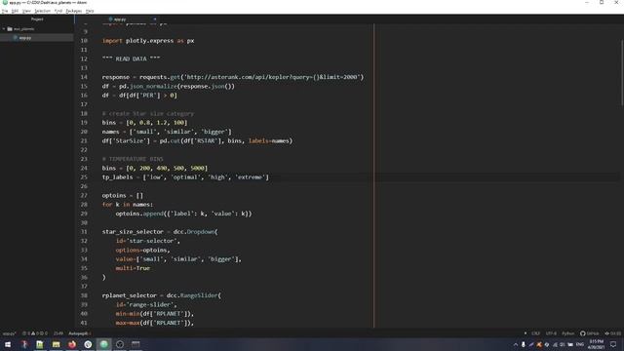Click the TEMPERATURE BINS comment on line 23
624x351 pixels.
[133, 159]
